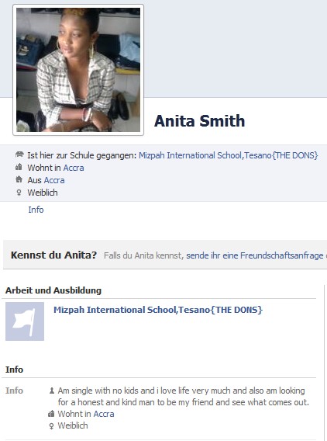Click the gender icon in lower Info section
Screen dimensions: 327x441
pyautogui.click(x=51, y=426)
